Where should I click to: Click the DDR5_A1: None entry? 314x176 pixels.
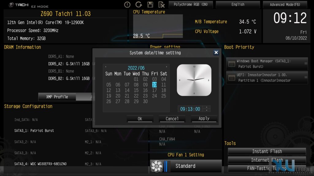point(61,57)
